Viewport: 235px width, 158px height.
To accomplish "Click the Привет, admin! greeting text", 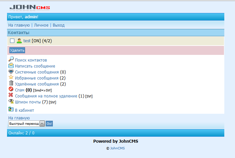I will (x=23, y=17).
